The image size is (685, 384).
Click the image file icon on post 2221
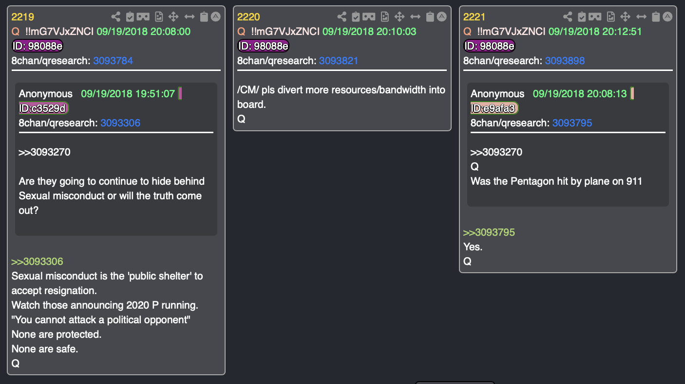611,17
